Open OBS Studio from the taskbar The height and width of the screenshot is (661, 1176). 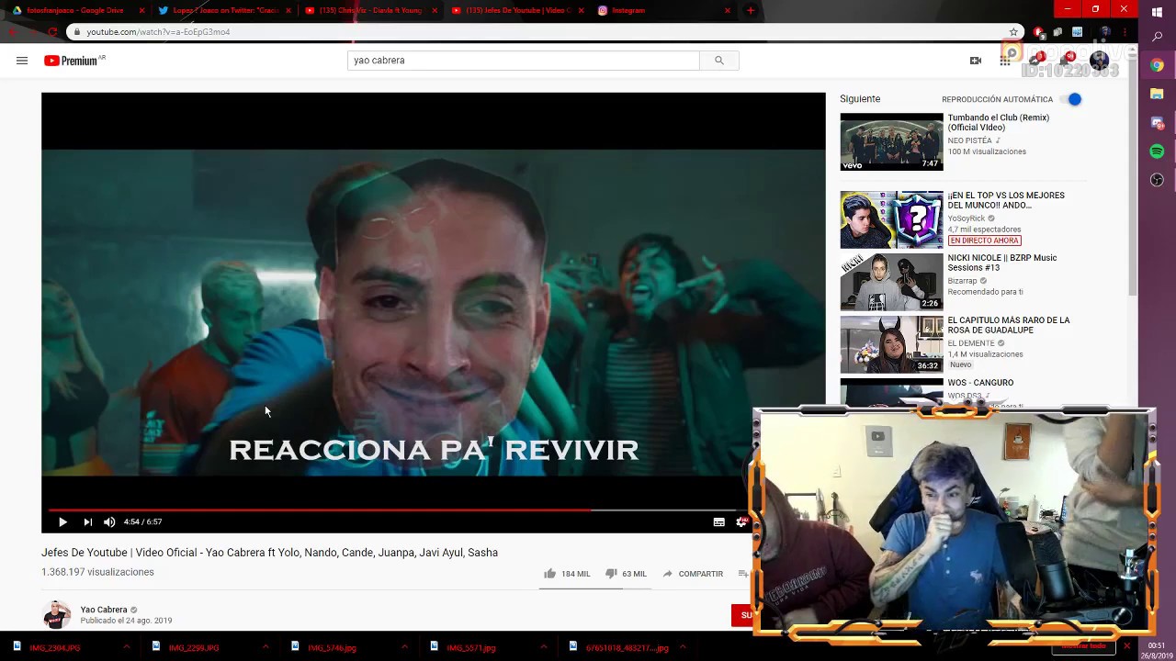[x=1157, y=179]
